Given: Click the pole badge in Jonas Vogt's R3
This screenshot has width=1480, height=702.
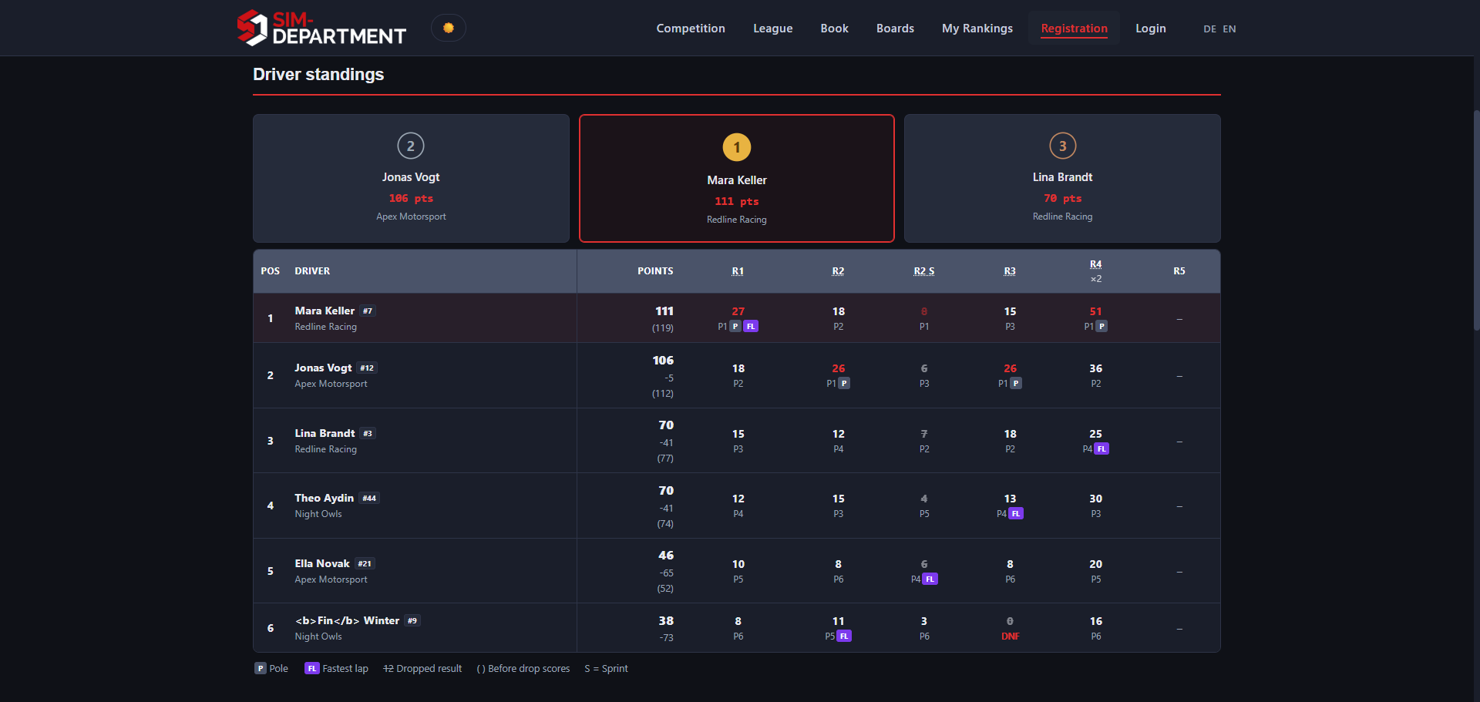Looking at the screenshot, I should [1016, 384].
